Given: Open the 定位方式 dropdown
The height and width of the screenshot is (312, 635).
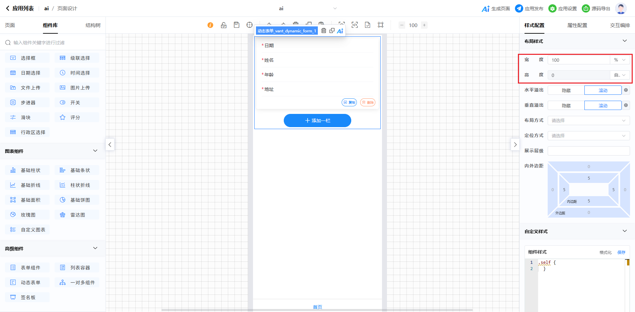Looking at the screenshot, I should pyautogui.click(x=588, y=136).
